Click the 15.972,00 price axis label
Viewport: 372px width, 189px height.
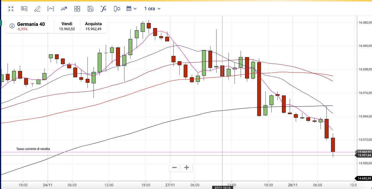click(365, 140)
